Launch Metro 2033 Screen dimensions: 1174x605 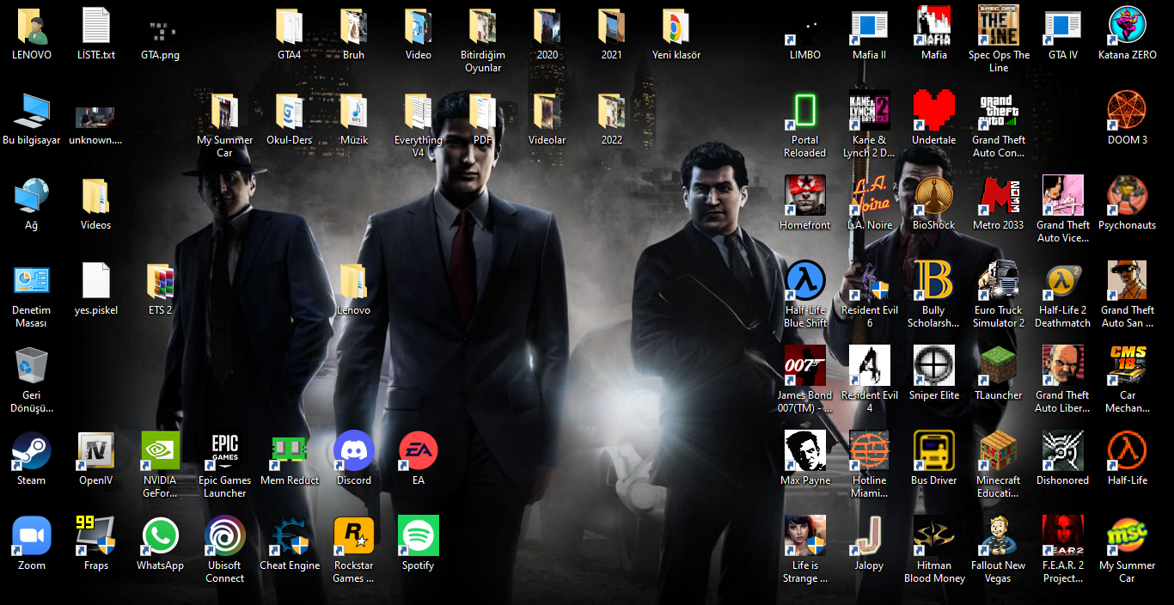click(x=999, y=196)
